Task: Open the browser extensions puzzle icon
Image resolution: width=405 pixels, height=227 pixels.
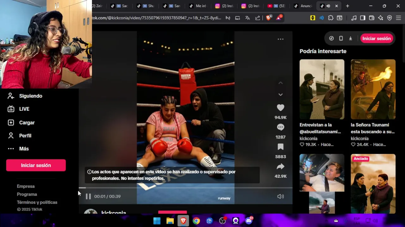Action: point(331,18)
